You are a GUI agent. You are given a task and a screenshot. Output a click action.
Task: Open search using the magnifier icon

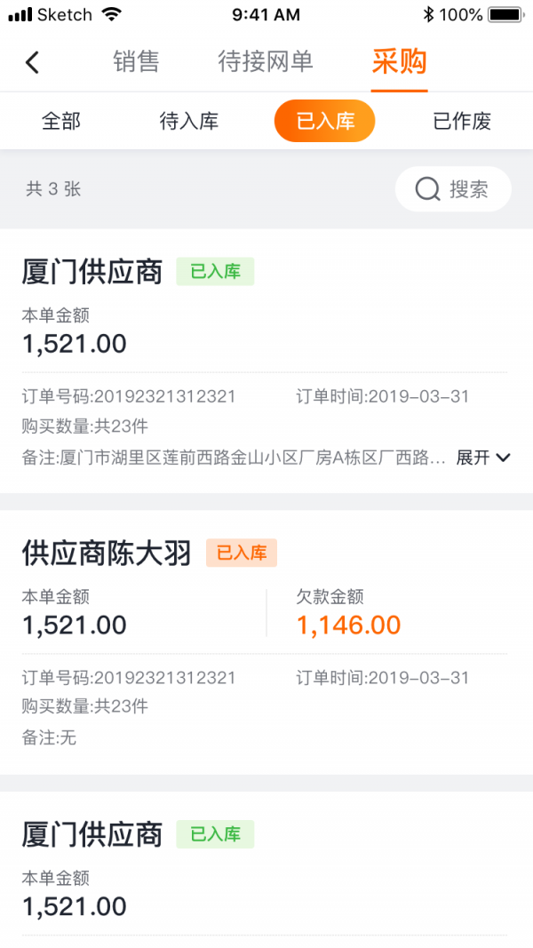click(x=427, y=188)
